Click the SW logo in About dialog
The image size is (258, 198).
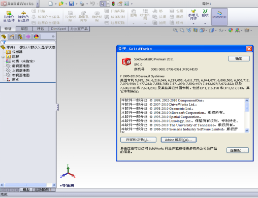pyautogui.click(x=126, y=61)
